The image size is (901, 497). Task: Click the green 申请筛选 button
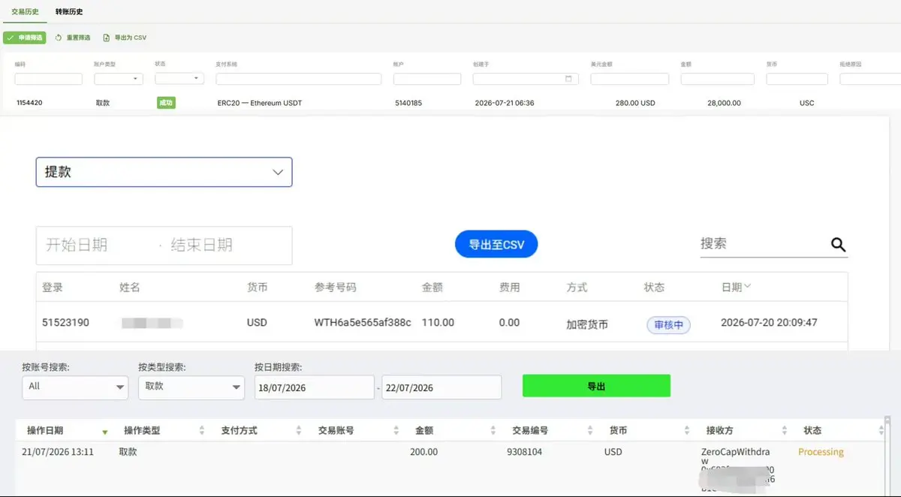click(x=25, y=38)
